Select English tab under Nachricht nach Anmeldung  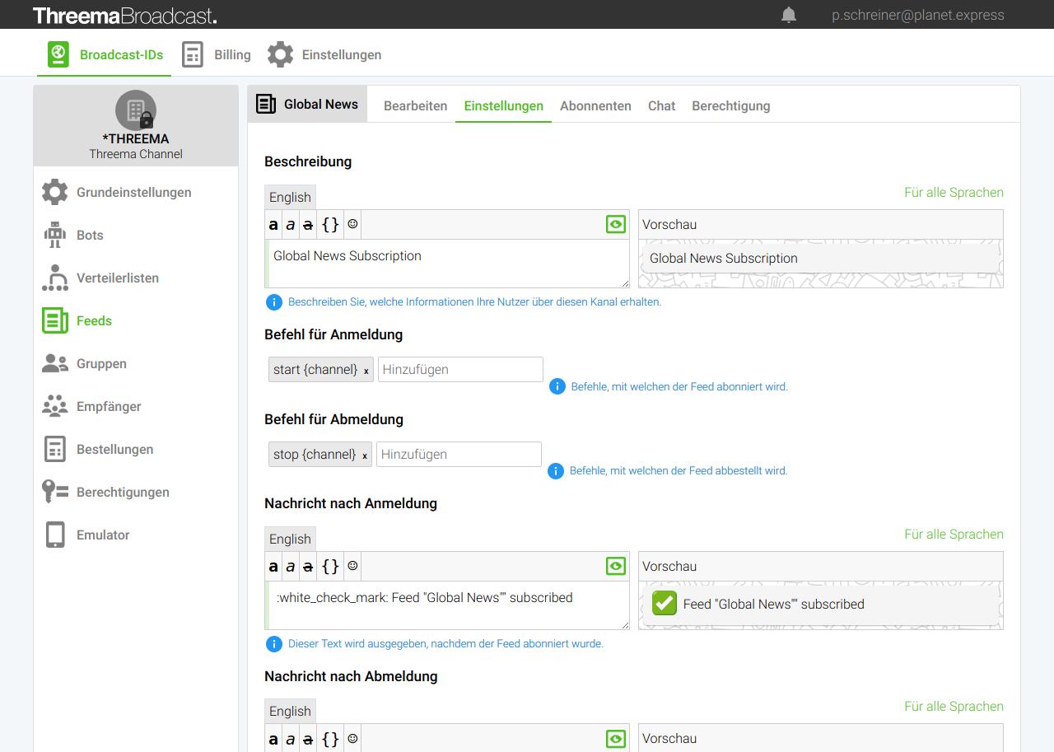tap(290, 539)
